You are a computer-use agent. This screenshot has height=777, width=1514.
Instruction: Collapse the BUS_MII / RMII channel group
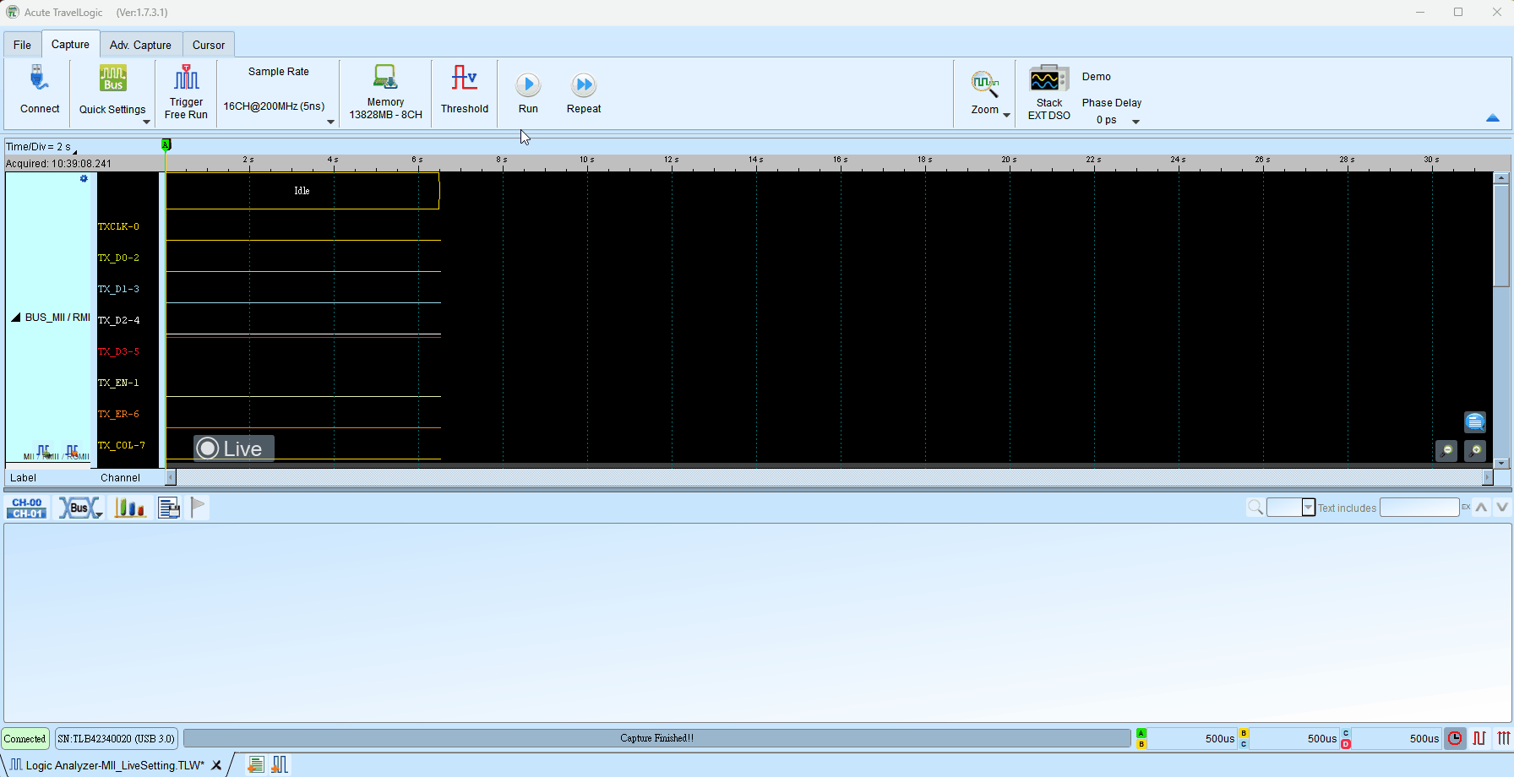tap(16, 318)
